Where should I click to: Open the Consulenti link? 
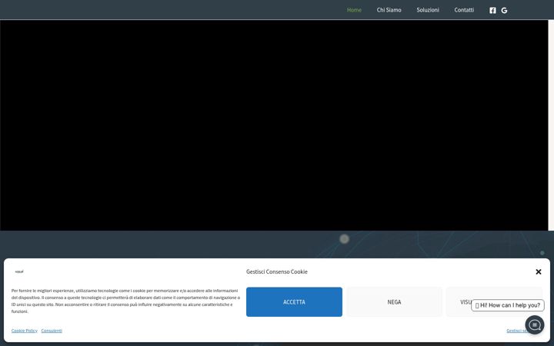tap(52, 331)
